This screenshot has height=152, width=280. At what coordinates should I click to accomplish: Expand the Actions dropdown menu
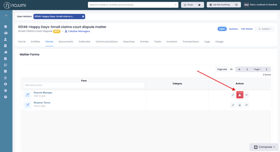click(265, 29)
